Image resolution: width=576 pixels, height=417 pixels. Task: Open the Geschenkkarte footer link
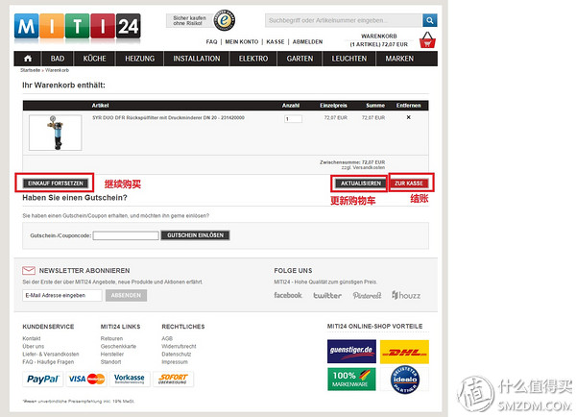pyautogui.click(x=118, y=347)
